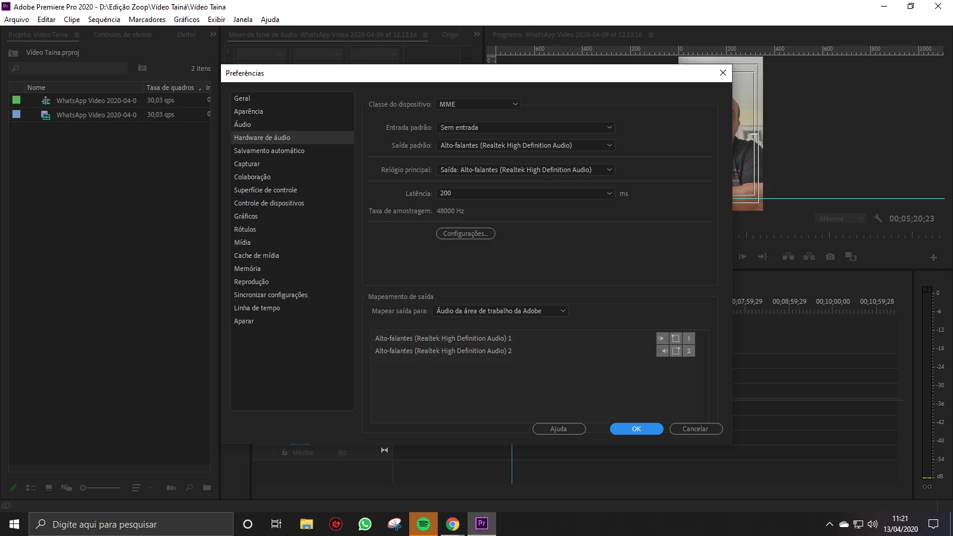Select Sincronizar configurações category

click(292, 295)
